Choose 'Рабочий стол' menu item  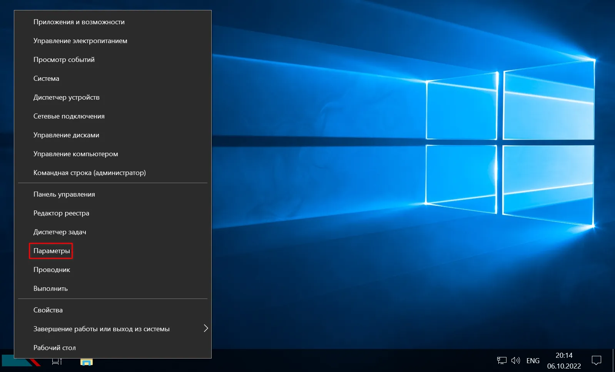point(113,348)
